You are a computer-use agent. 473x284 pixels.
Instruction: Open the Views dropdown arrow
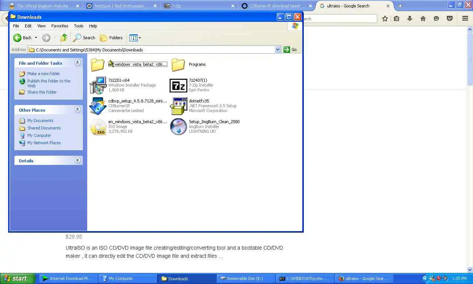pos(140,38)
